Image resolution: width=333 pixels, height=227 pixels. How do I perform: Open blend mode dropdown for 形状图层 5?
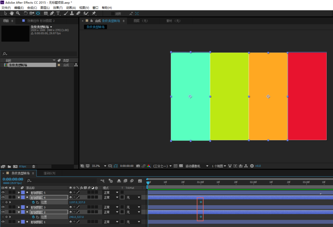tap(111, 192)
